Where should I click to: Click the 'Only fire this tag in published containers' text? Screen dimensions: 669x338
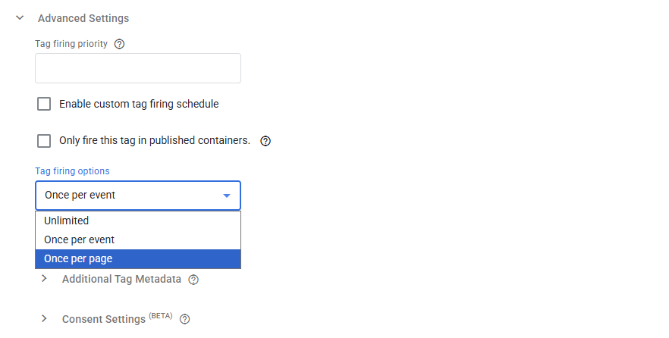click(155, 141)
